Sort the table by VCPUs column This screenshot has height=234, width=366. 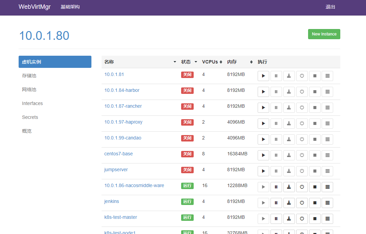point(221,62)
